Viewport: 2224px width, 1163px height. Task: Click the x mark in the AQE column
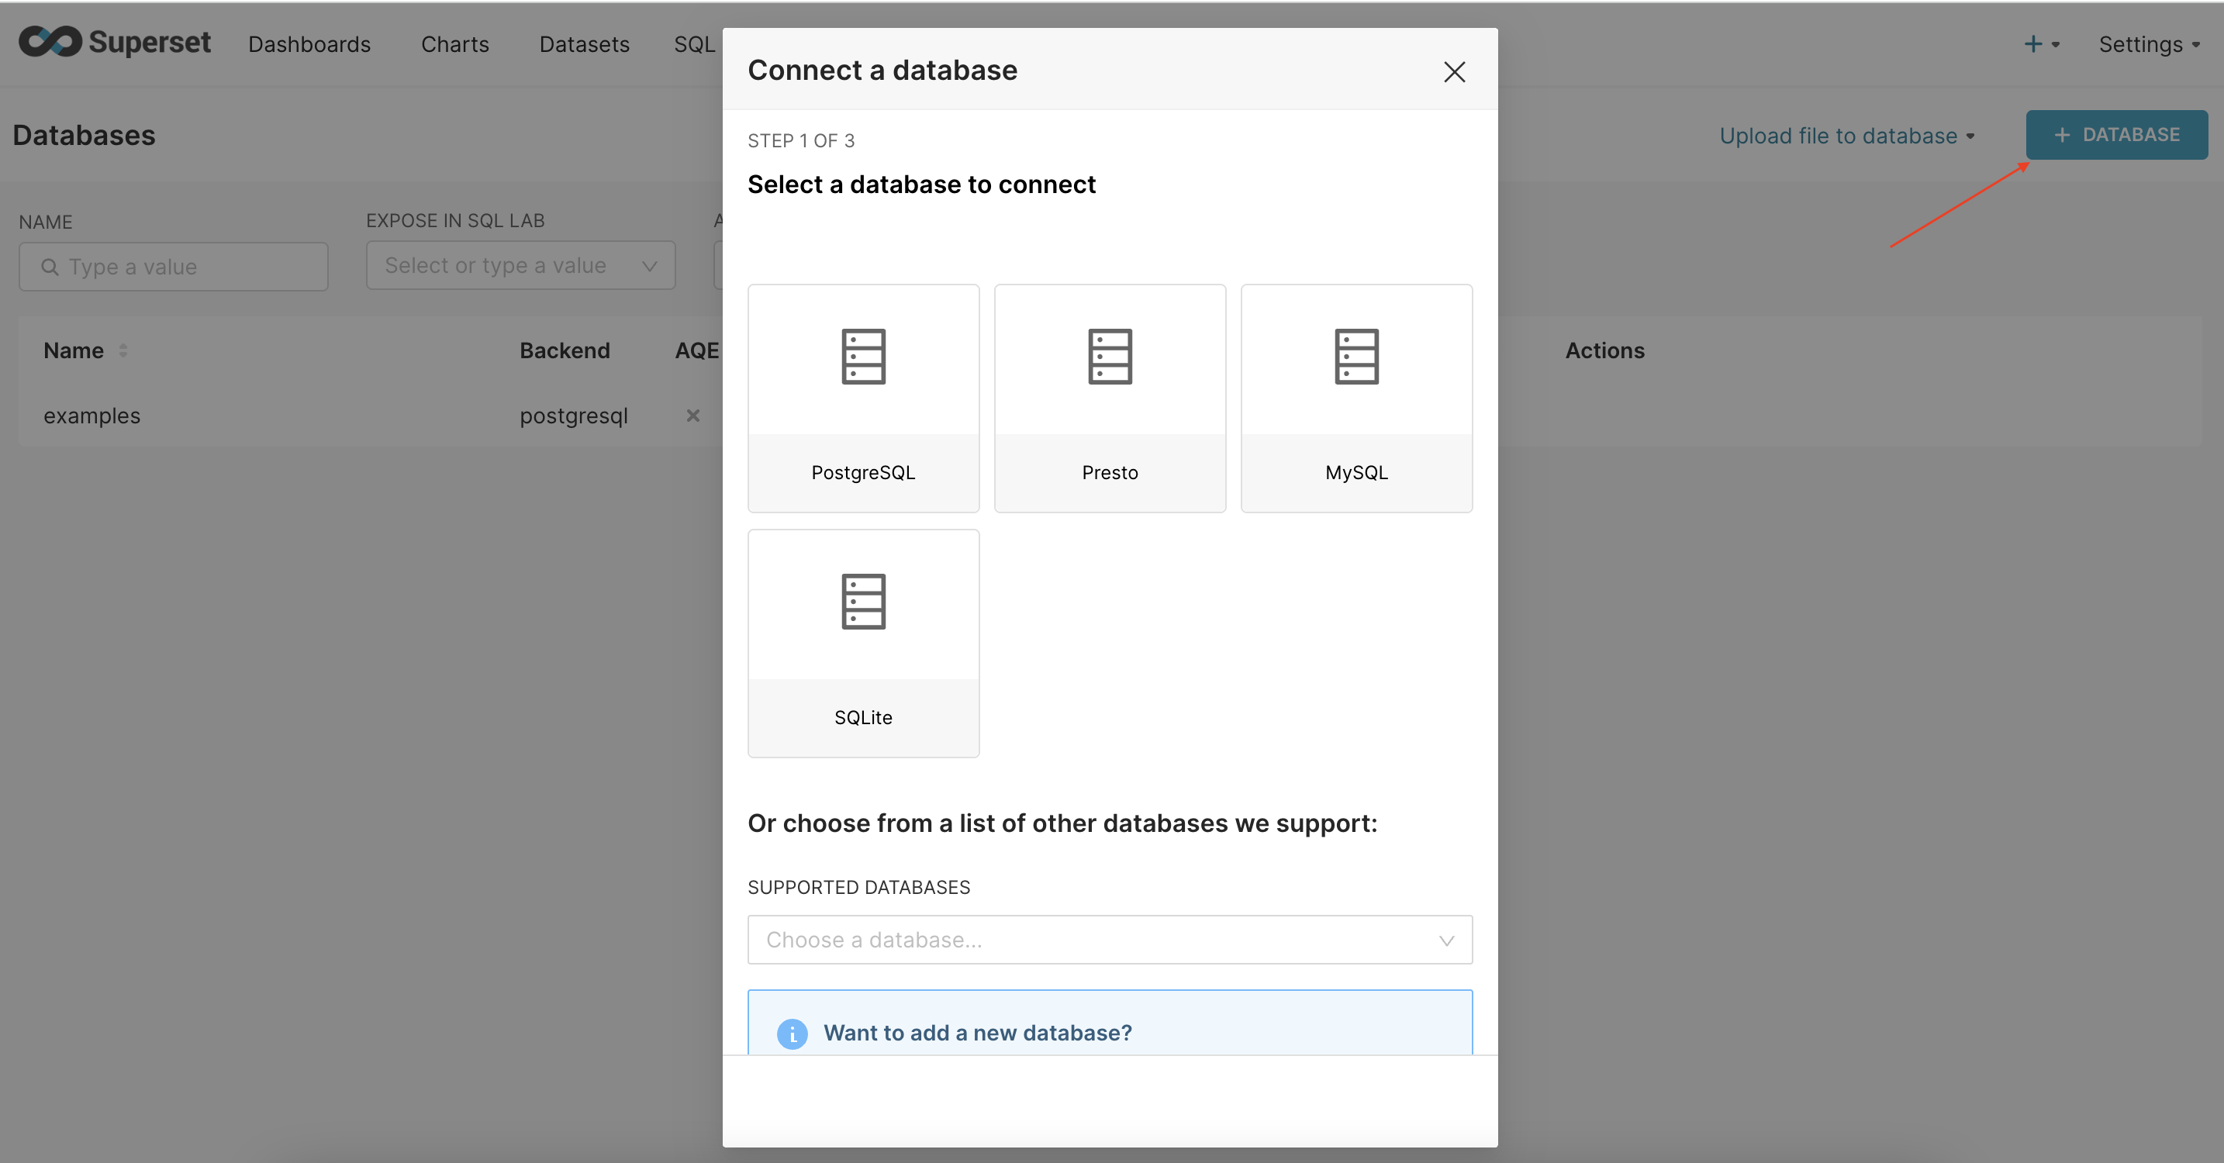coord(693,416)
